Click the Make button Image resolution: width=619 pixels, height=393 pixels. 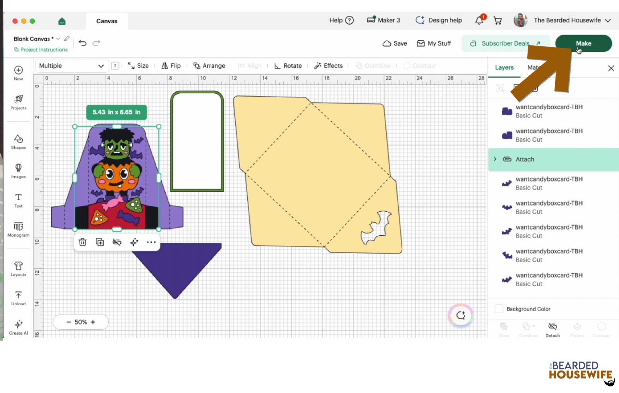click(x=583, y=43)
